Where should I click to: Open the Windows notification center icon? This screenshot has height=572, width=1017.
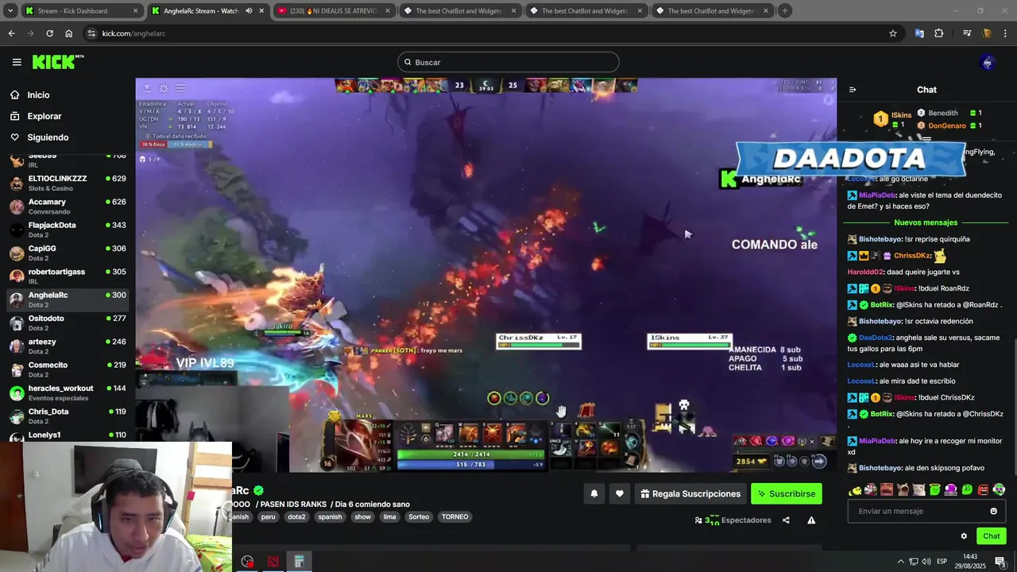[1000, 562]
